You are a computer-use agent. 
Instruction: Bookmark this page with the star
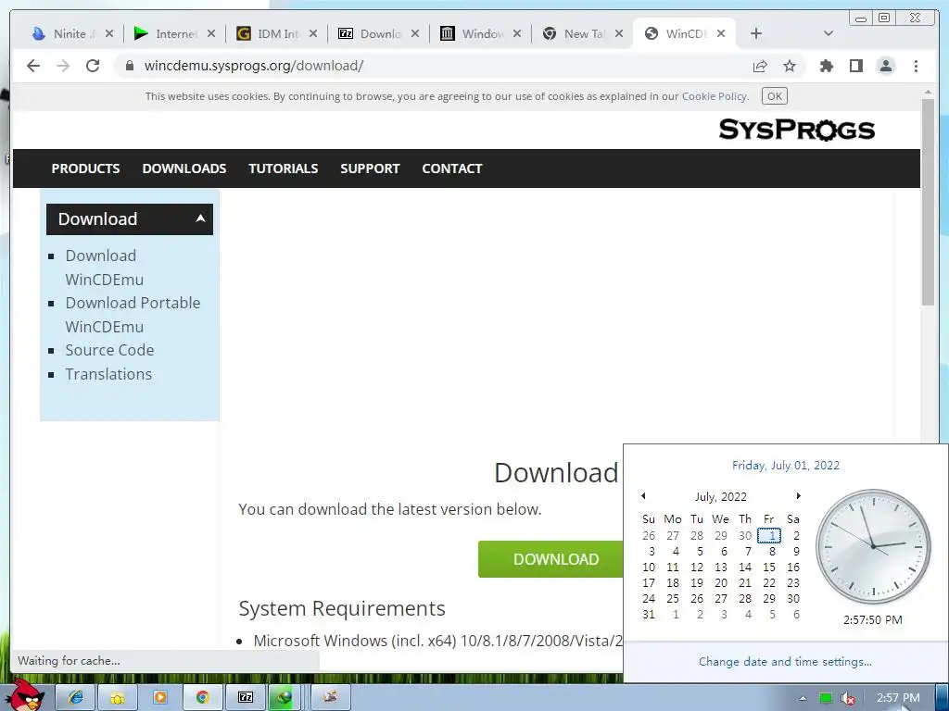790,66
